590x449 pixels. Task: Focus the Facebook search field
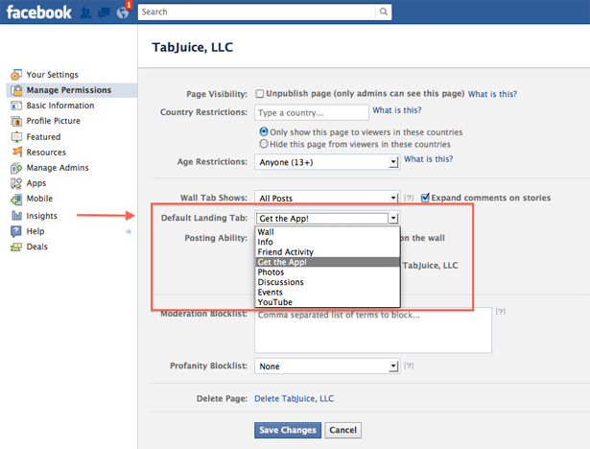tap(256, 12)
